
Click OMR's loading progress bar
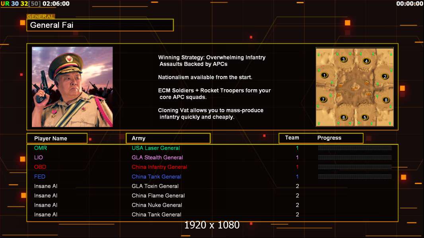(354, 148)
